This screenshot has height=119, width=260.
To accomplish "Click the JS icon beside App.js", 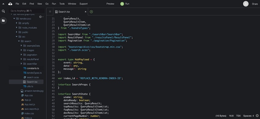I will click(22, 100).
